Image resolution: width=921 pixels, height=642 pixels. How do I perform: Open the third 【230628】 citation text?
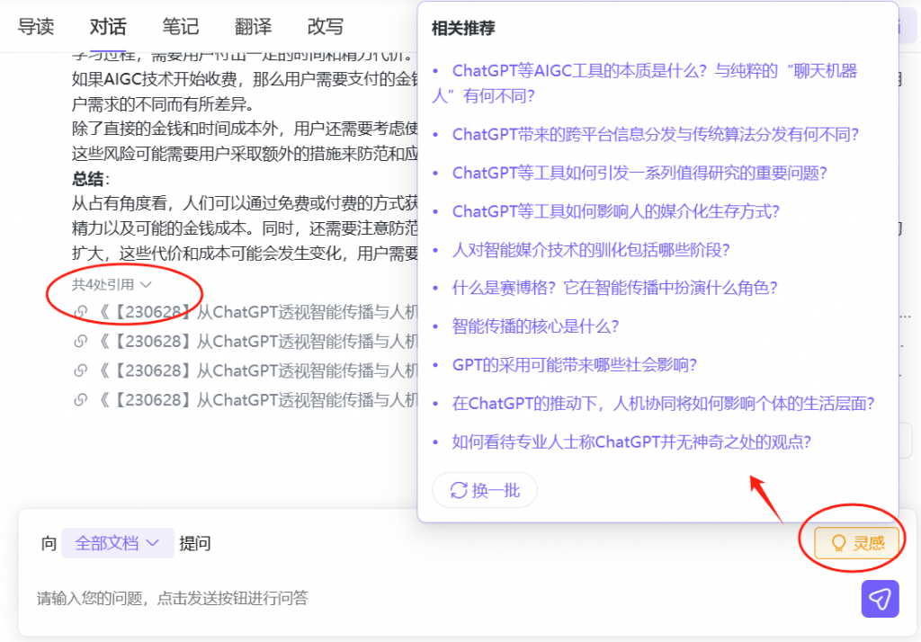coord(256,370)
